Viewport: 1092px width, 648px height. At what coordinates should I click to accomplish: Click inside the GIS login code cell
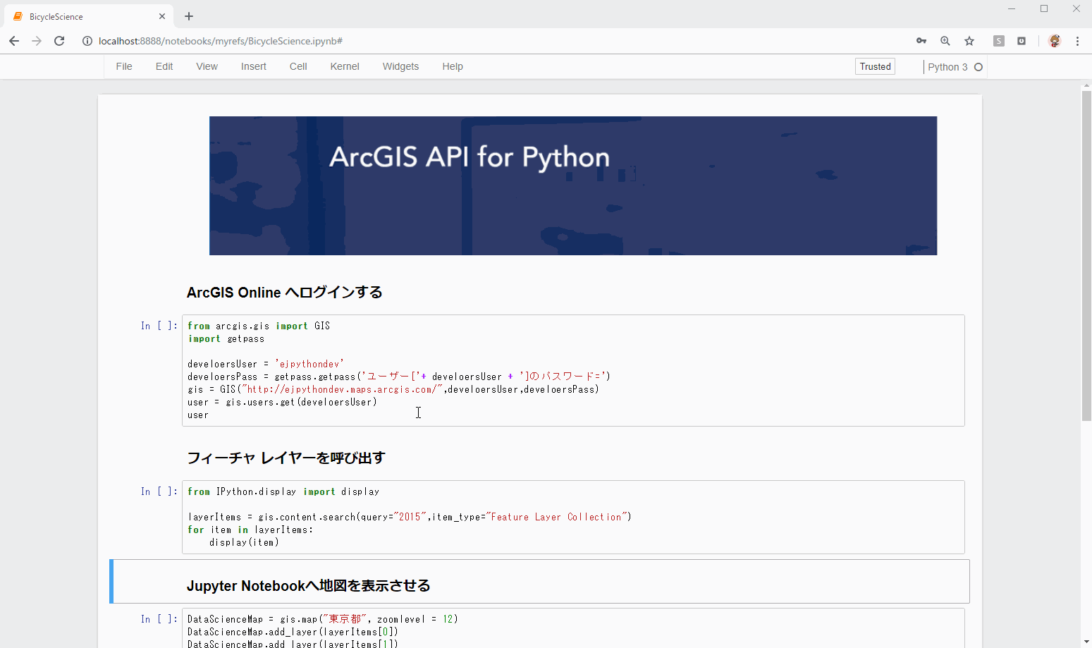pyautogui.click(x=573, y=370)
